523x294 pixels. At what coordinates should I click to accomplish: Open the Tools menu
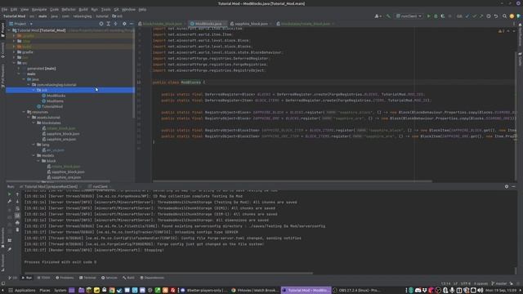(105, 10)
